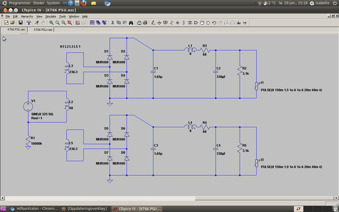The height and width of the screenshot is (212, 339).
Task: Open the Ubuntu Programmer applications menu
Action: coord(20,3)
